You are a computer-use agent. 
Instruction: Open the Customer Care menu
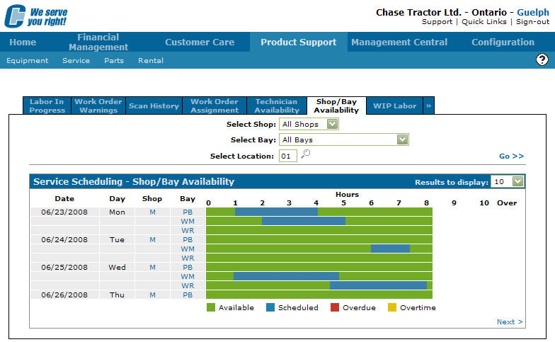pos(200,42)
